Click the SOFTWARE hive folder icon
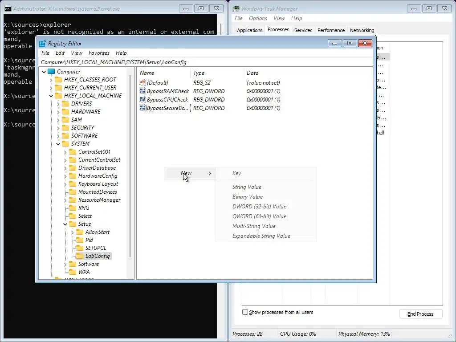 point(65,136)
